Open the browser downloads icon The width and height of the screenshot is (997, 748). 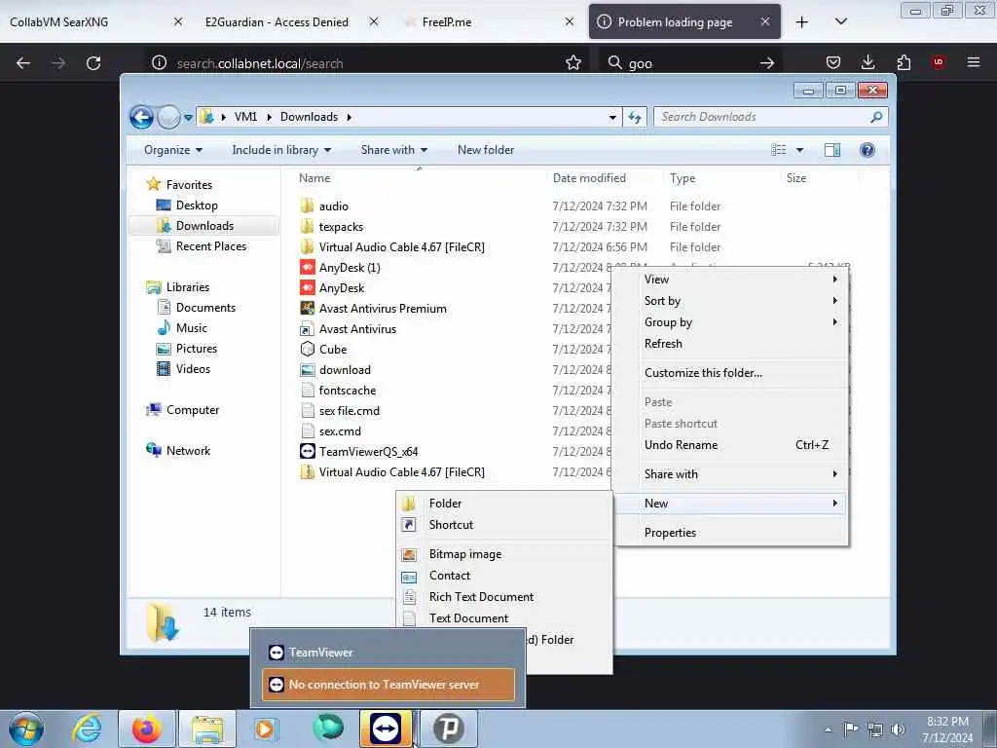tap(868, 62)
